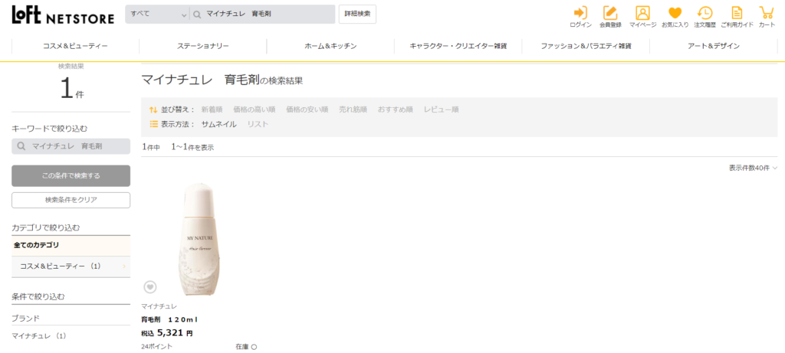
Task: Click この条件で検索する search button
Action: (x=71, y=176)
